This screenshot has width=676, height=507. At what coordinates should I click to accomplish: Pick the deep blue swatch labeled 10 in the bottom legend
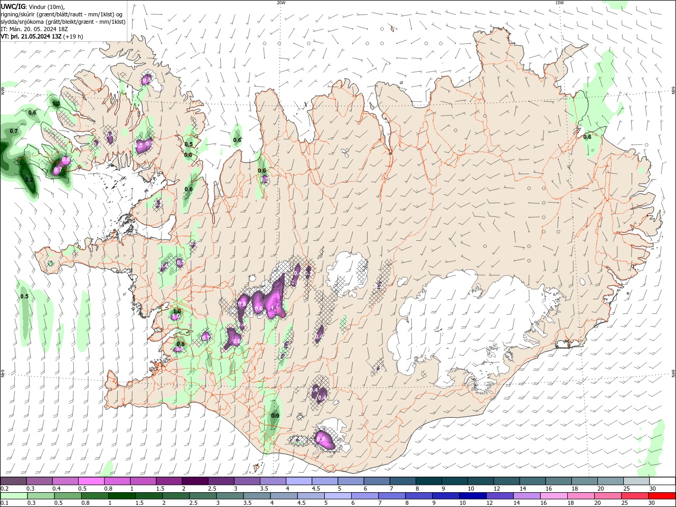pos(473,496)
